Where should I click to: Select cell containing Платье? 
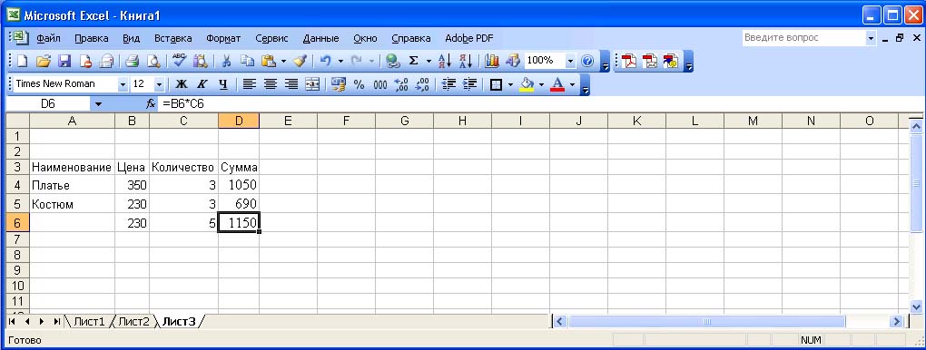(x=72, y=185)
